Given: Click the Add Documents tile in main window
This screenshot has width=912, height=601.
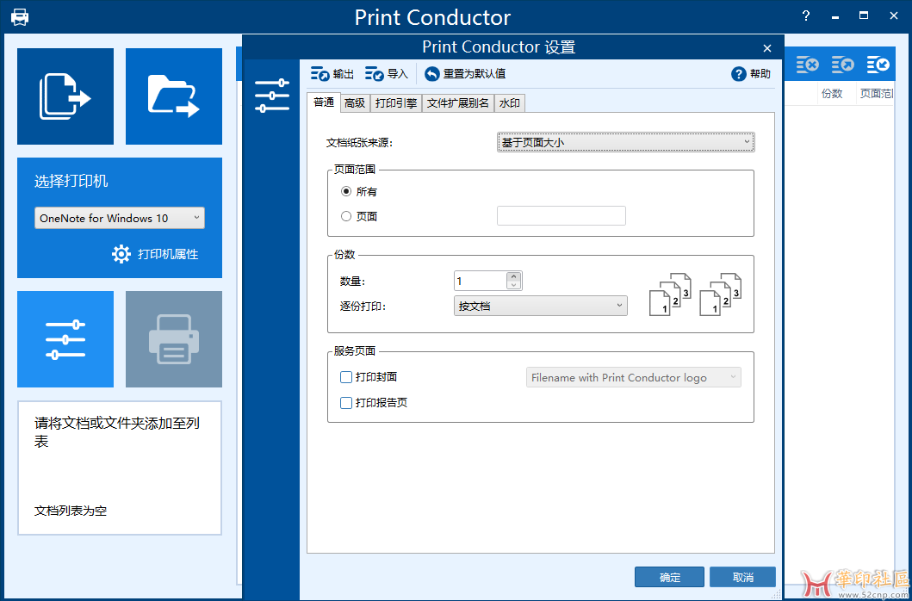Looking at the screenshot, I should (65, 96).
